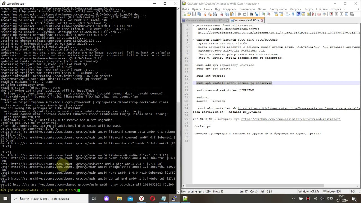This screenshot has width=361, height=203.
Task: Zoom in using the toolbar magnifier
Action: click(263, 14)
